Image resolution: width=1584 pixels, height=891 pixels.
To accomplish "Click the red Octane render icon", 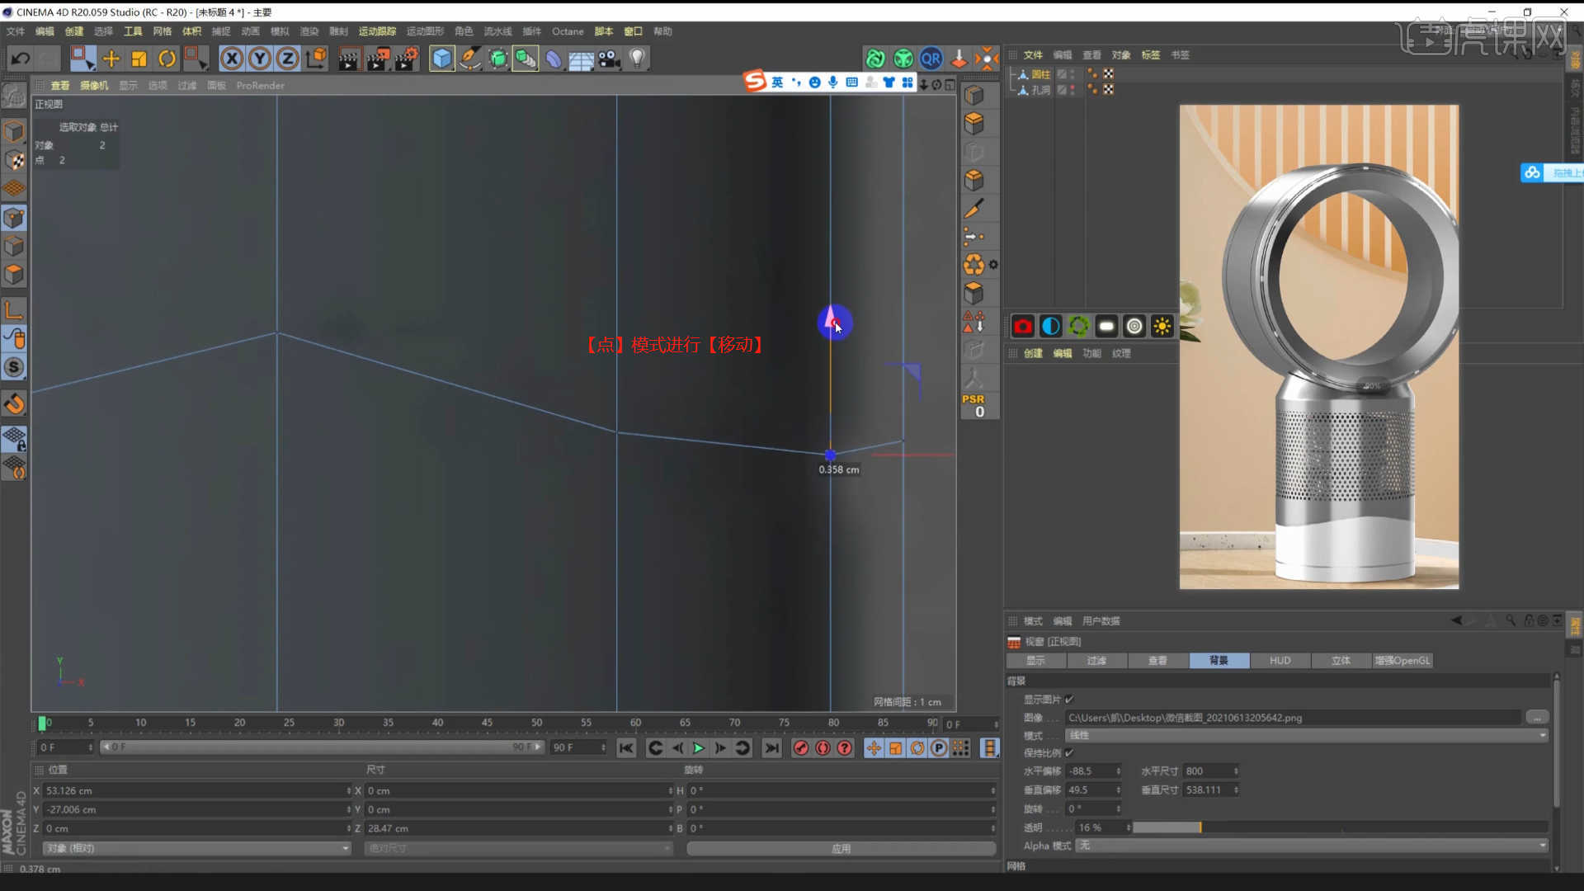I will (x=1023, y=327).
